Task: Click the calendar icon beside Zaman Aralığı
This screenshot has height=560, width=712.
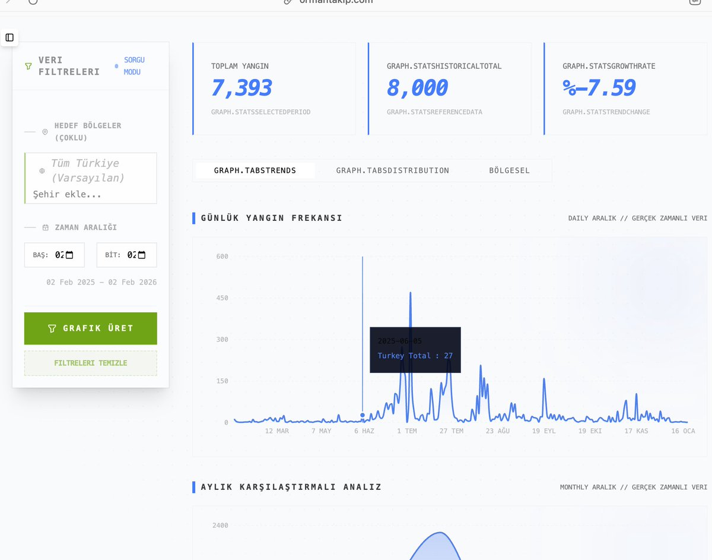Action: pos(46,227)
